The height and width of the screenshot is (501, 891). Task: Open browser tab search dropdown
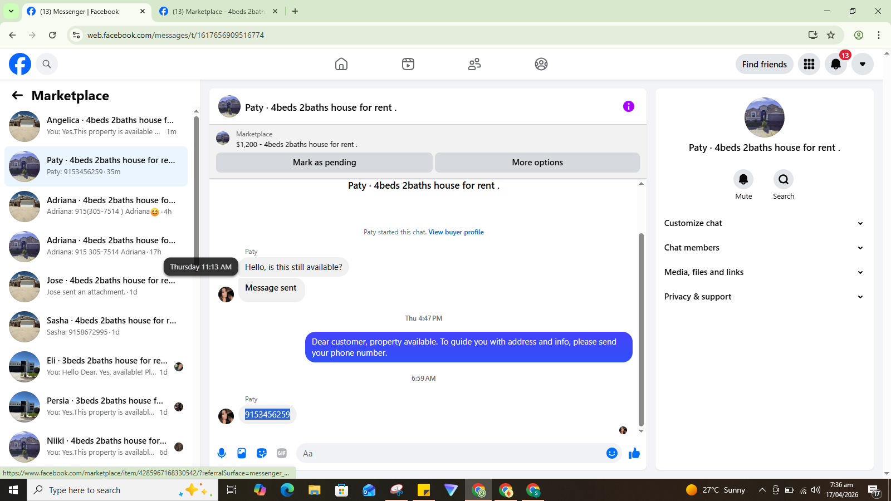coord(11,11)
